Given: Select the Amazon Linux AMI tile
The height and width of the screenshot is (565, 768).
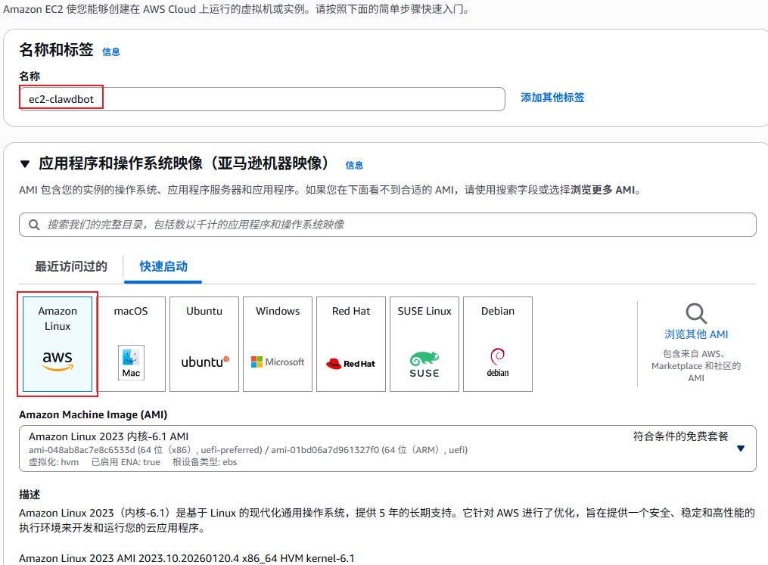Looking at the screenshot, I should click(x=58, y=343).
